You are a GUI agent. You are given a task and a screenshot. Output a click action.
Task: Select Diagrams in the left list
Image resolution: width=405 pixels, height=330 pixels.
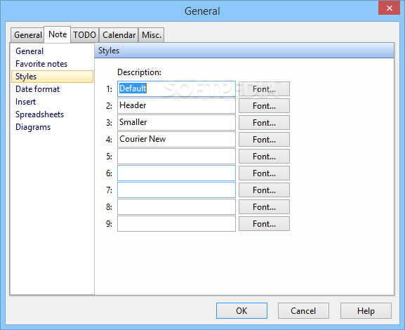(52, 127)
